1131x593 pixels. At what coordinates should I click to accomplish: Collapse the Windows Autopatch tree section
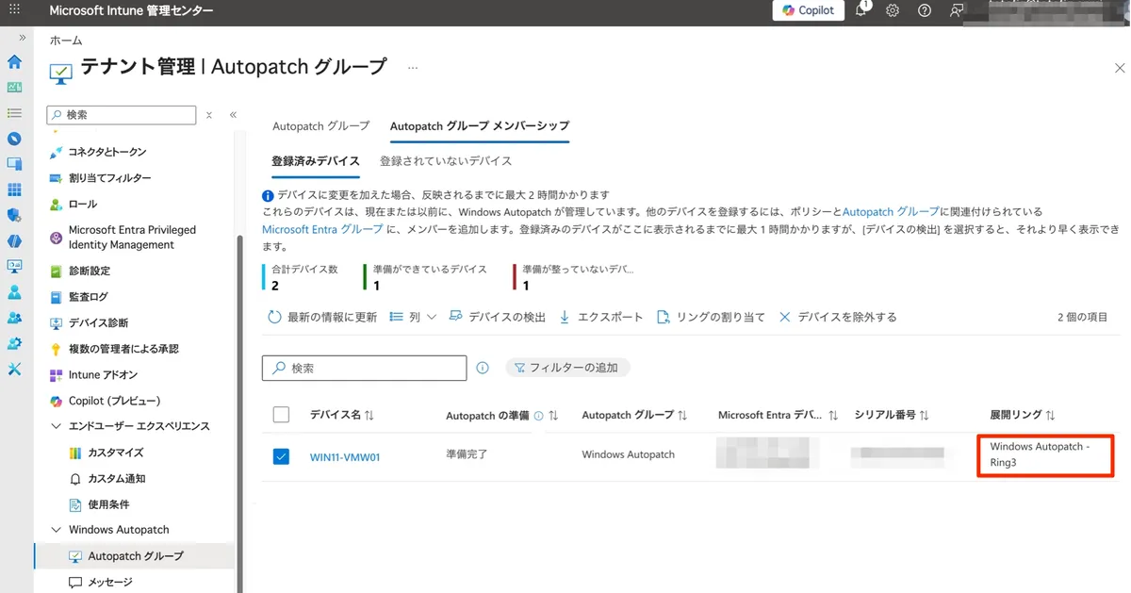(56, 530)
